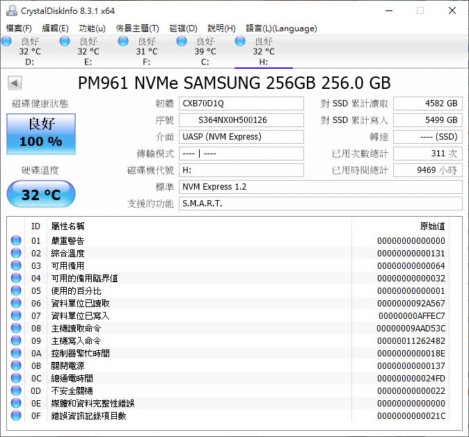Click the power on count value 311 次

pyautogui.click(x=428, y=154)
